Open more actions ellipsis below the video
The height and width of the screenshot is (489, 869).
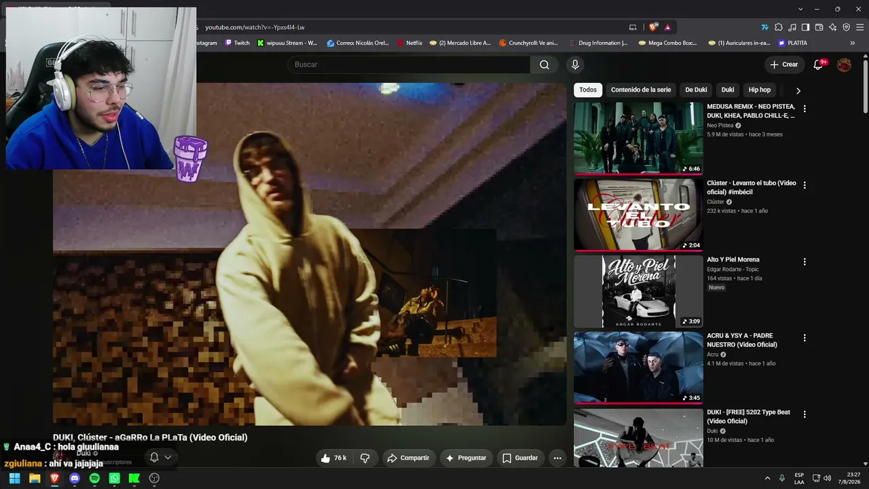point(557,458)
